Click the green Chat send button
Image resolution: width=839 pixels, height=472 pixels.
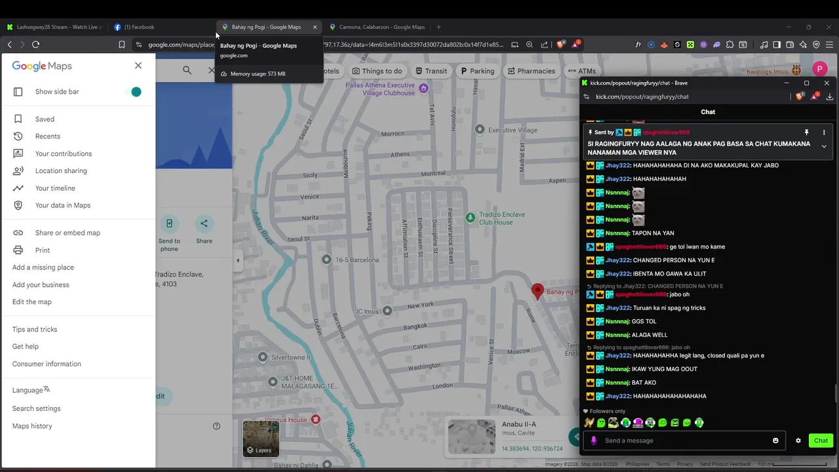point(821,441)
